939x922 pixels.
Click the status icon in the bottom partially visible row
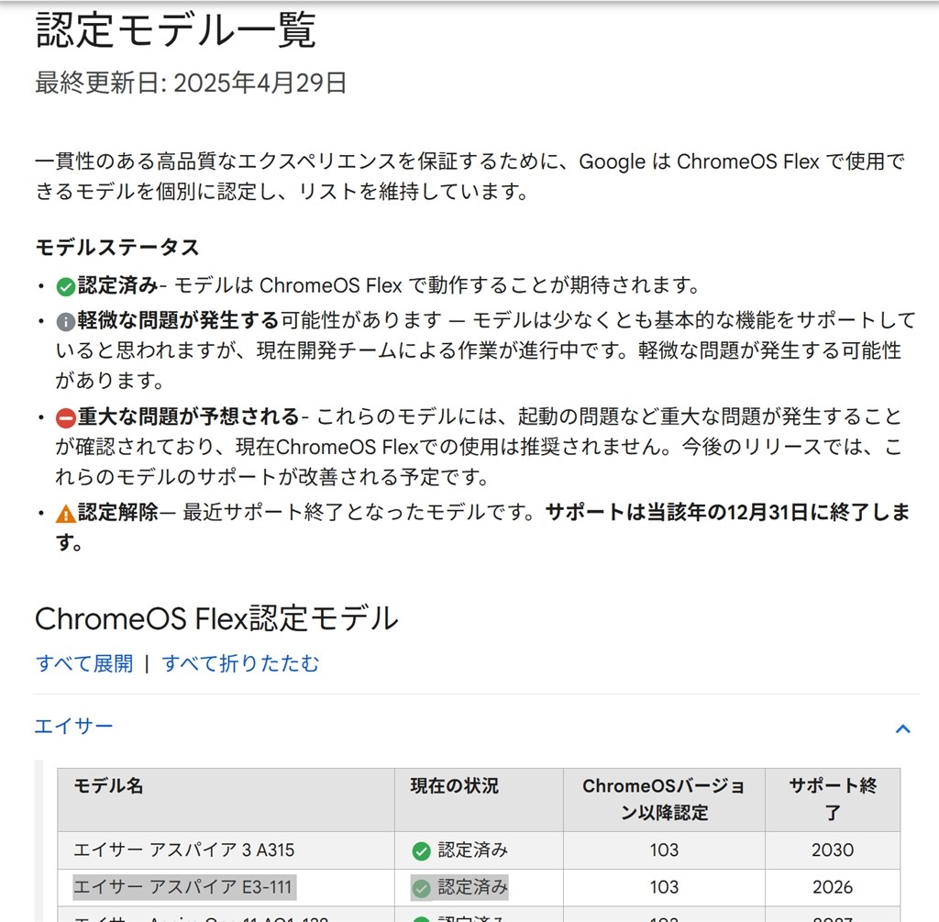point(421,917)
